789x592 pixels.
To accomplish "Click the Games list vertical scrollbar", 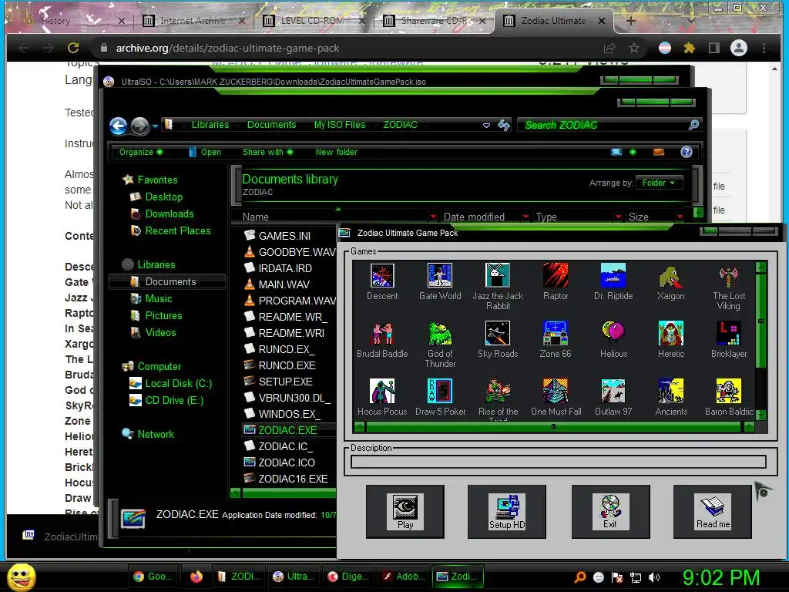I will click(760, 341).
